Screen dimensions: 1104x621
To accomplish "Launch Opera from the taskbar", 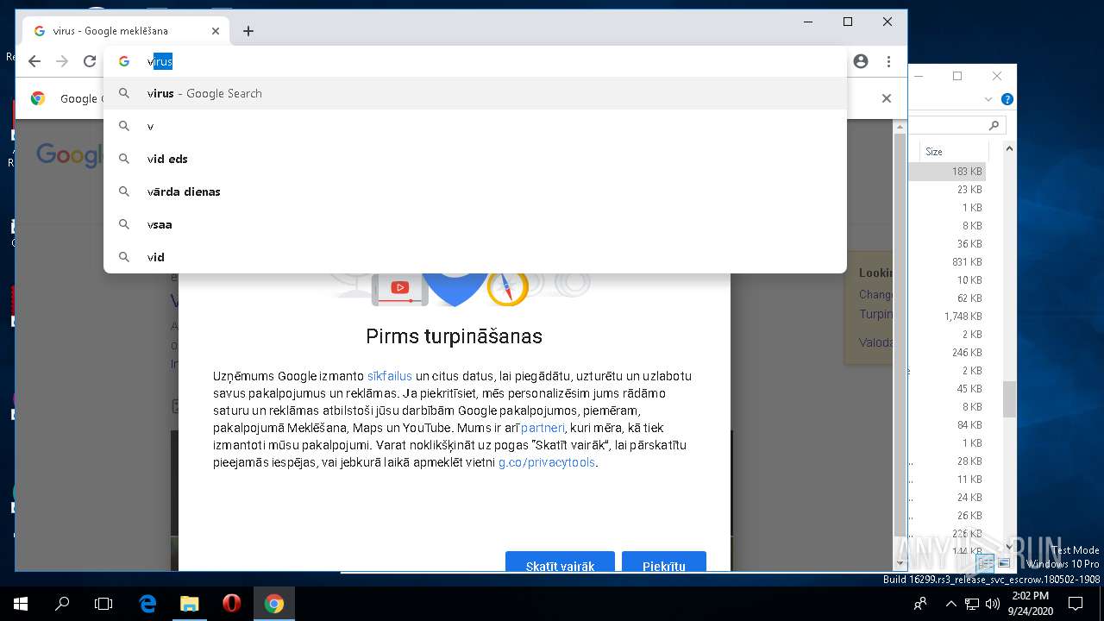I will coord(231,604).
